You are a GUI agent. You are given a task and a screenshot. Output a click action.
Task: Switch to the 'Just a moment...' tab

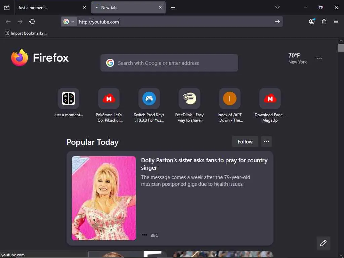(x=52, y=7)
